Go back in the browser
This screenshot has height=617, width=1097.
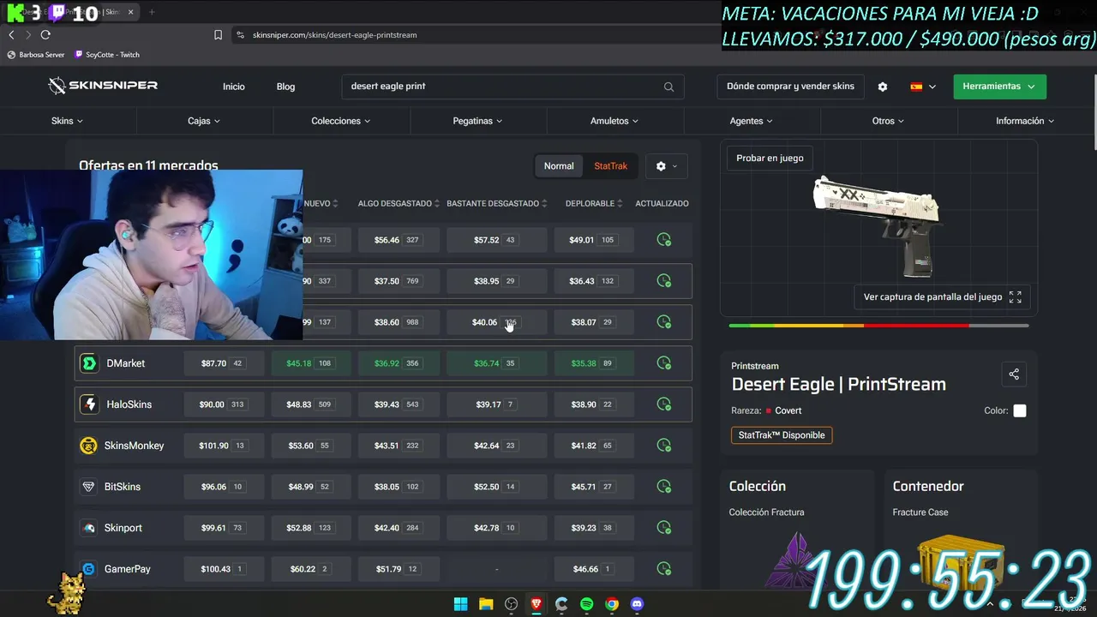coord(11,35)
